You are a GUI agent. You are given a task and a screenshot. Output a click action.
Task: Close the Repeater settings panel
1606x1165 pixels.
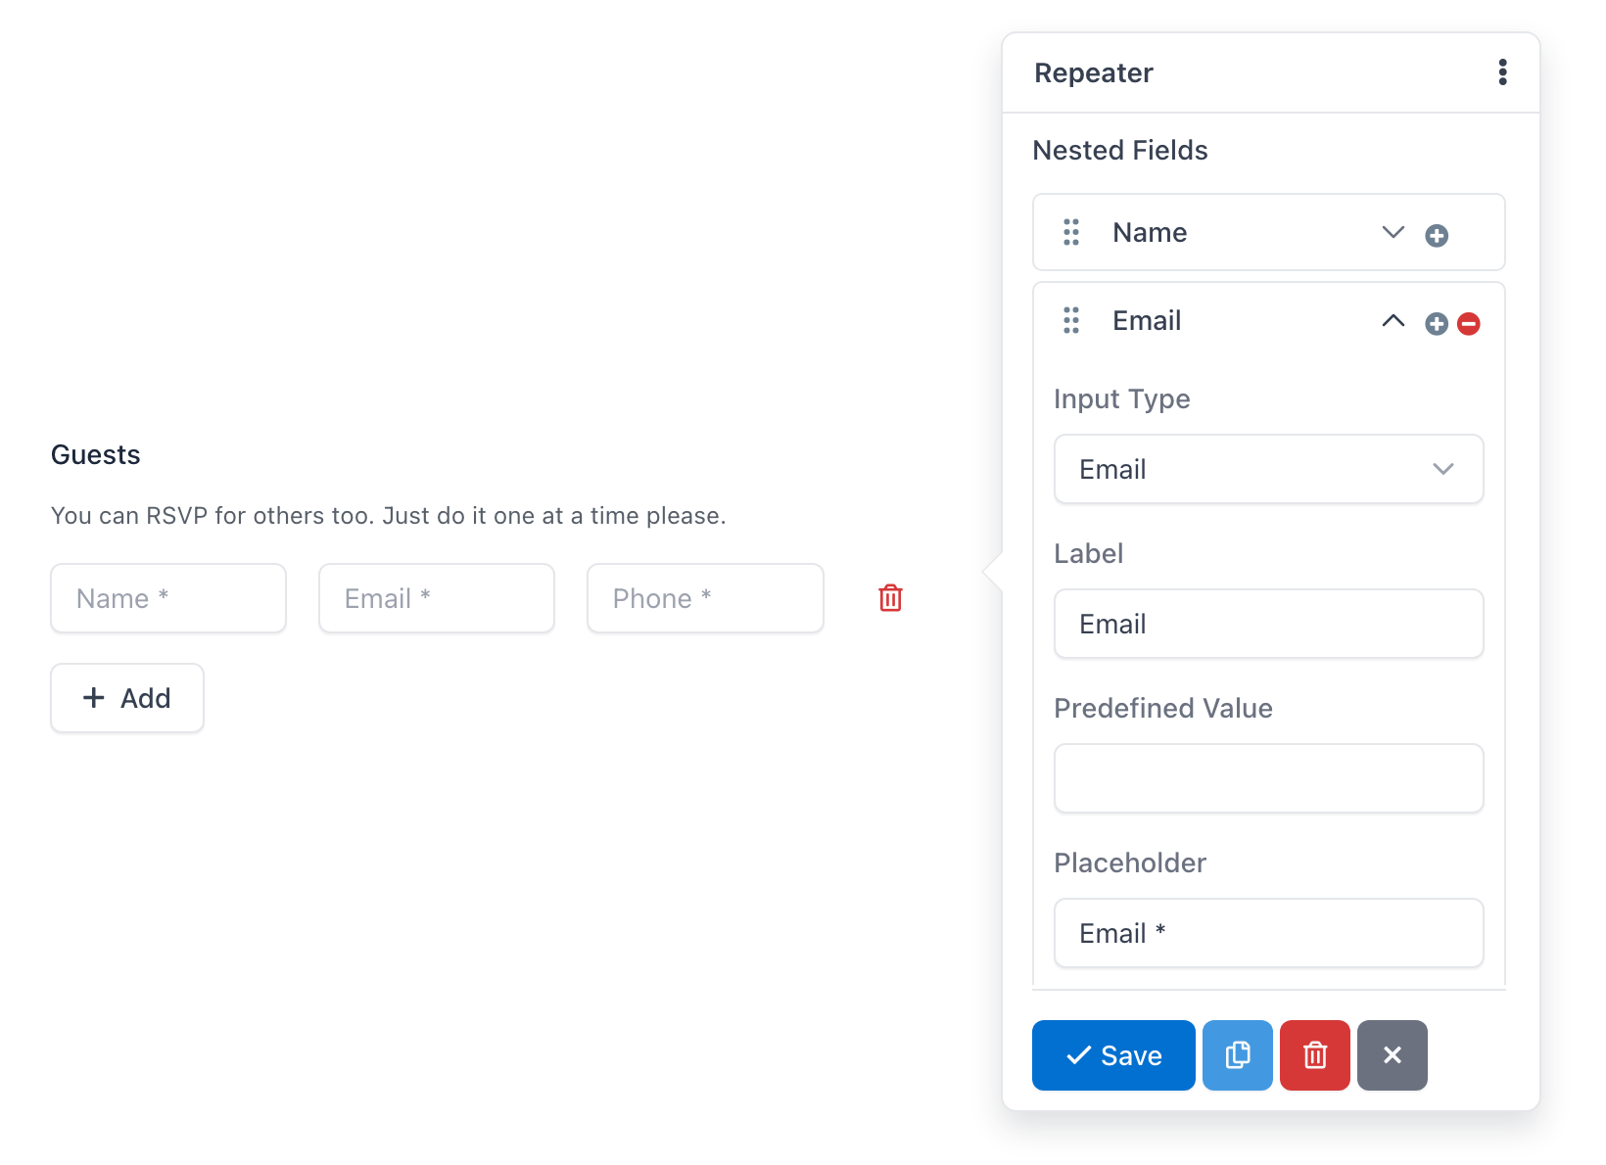click(x=1393, y=1055)
